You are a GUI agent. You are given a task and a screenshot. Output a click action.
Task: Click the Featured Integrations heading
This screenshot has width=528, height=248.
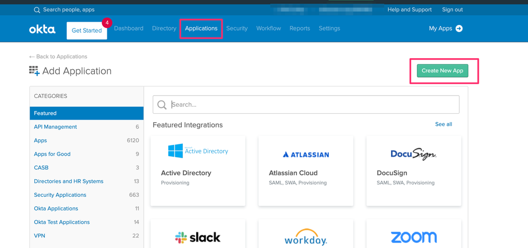coord(188,125)
